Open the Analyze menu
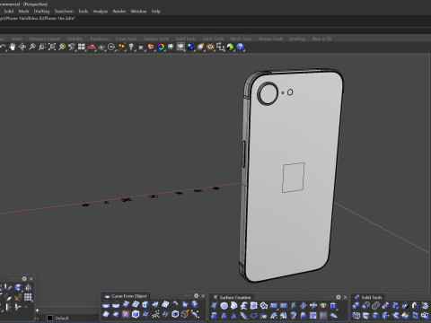Image resolution: width=431 pixels, height=323 pixels. pos(101,12)
